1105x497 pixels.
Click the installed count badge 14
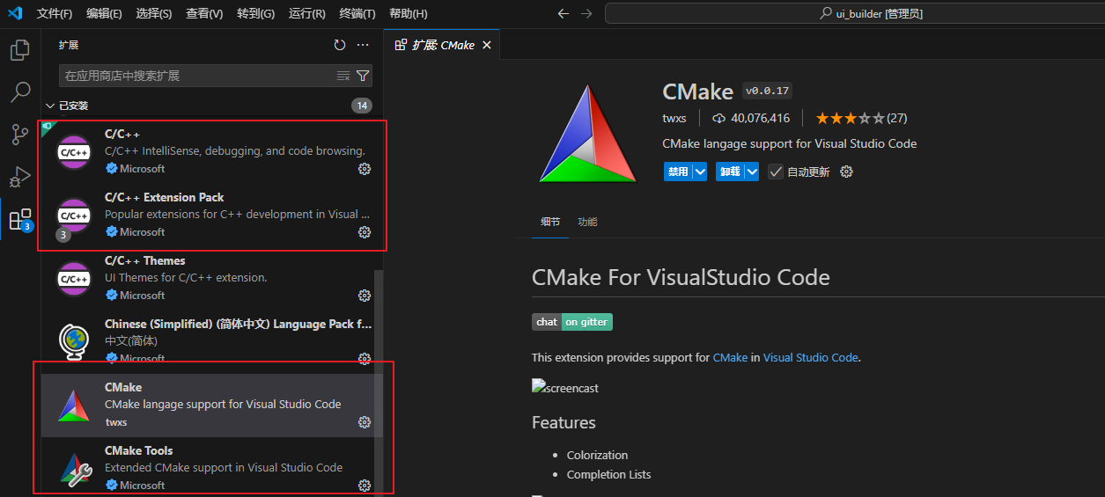tap(362, 106)
